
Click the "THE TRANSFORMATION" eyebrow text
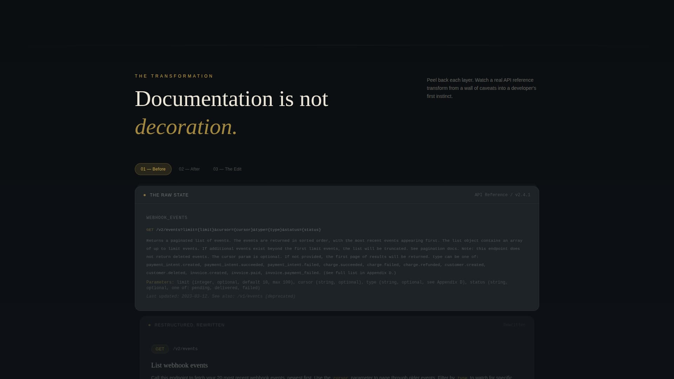[174, 76]
